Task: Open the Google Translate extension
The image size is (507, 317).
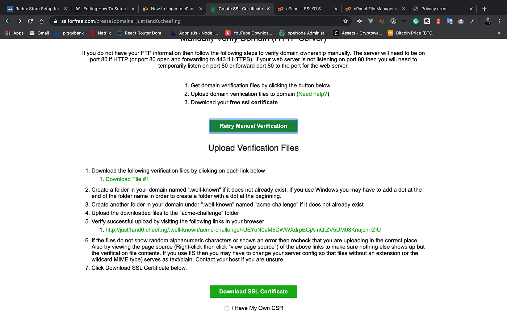Action: (x=449, y=21)
